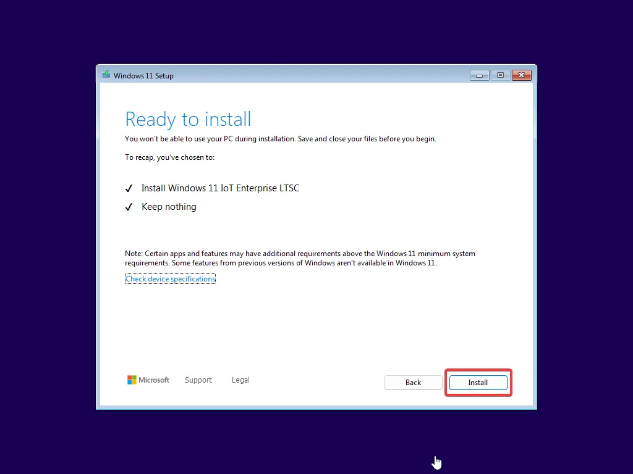Click the colorful square logo near Support
633x474 pixels.
point(132,380)
